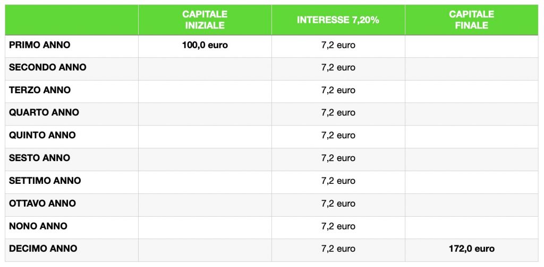Select the CAPITALE INIZIALE header cell
This screenshot has height=267, width=544.
click(x=205, y=20)
